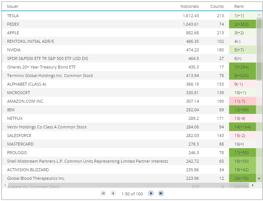Select the NETFLIX issuer row
Screen dimensions: 263x201
tap(129, 118)
